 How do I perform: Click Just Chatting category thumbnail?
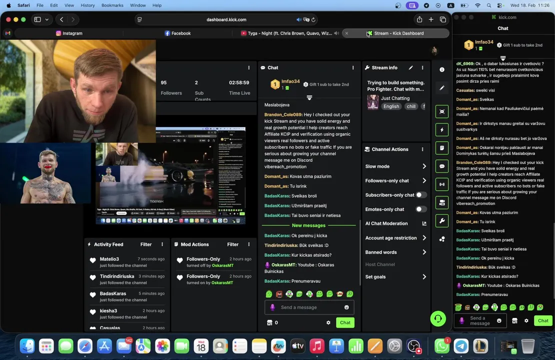(x=373, y=102)
